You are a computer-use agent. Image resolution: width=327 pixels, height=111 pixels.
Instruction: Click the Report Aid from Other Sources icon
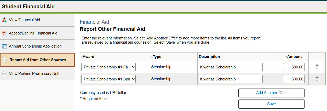[x=5, y=60]
